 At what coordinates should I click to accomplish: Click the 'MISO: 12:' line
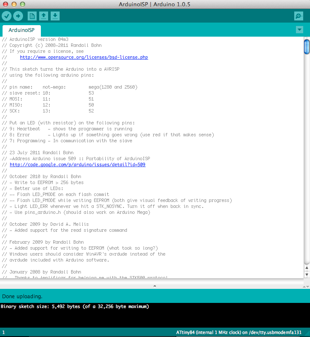click(x=48, y=105)
